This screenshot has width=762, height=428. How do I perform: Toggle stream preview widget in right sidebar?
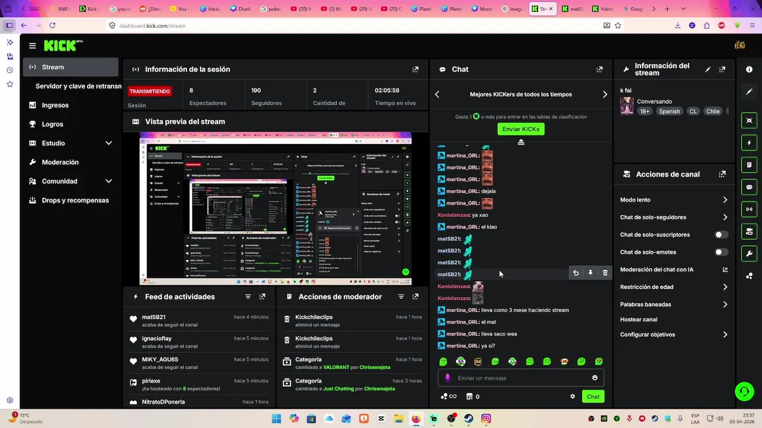click(749, 121)
